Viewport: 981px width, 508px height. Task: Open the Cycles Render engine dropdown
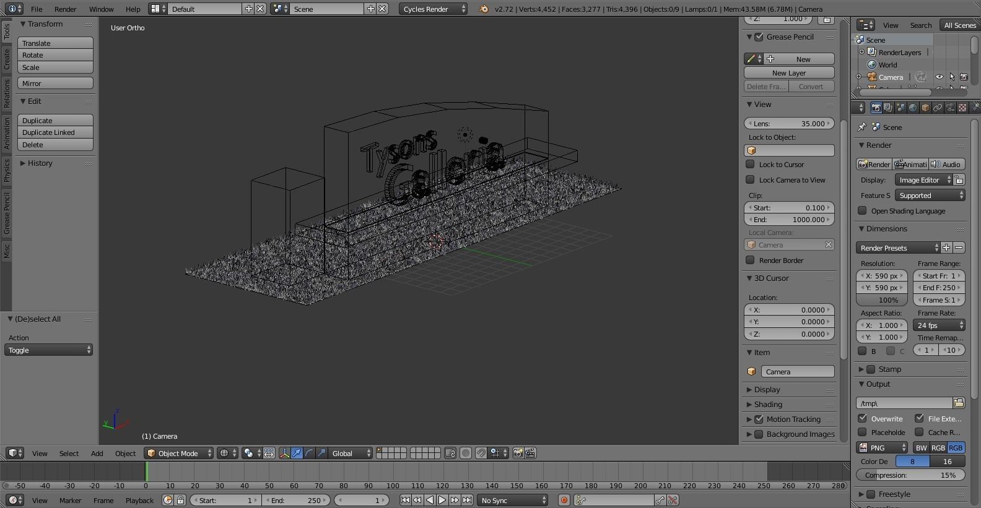[x=434, y=9]
